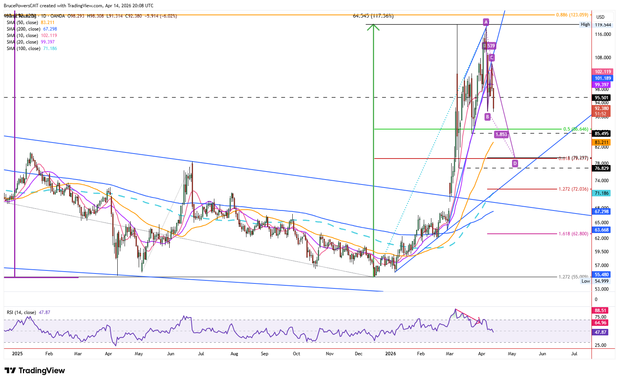Click the Oct label on time axis
This screenshot has height=382, width=619.
(296, 354)
